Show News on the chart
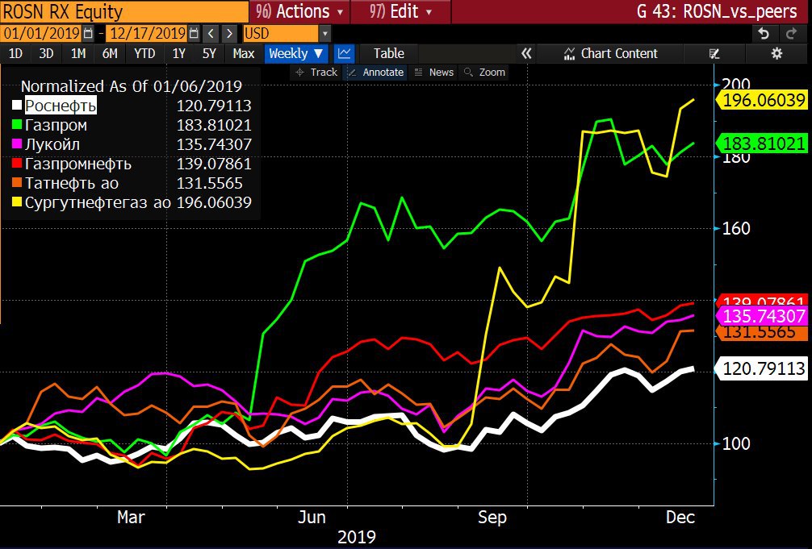Screen dimensions: 812x549 coord(434,73)
